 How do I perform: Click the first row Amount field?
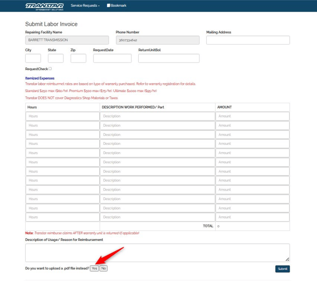point(252,117)
